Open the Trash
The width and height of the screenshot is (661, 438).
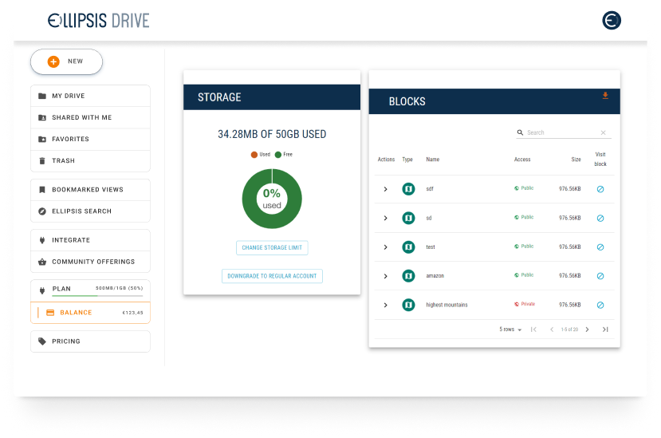point(90,161)
